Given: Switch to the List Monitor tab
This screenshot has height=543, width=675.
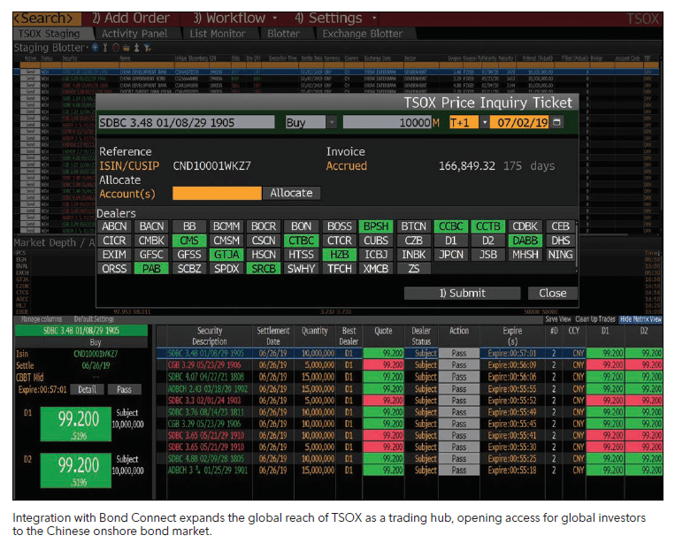Looking at the screenshot, I should (x=218, y=34).
